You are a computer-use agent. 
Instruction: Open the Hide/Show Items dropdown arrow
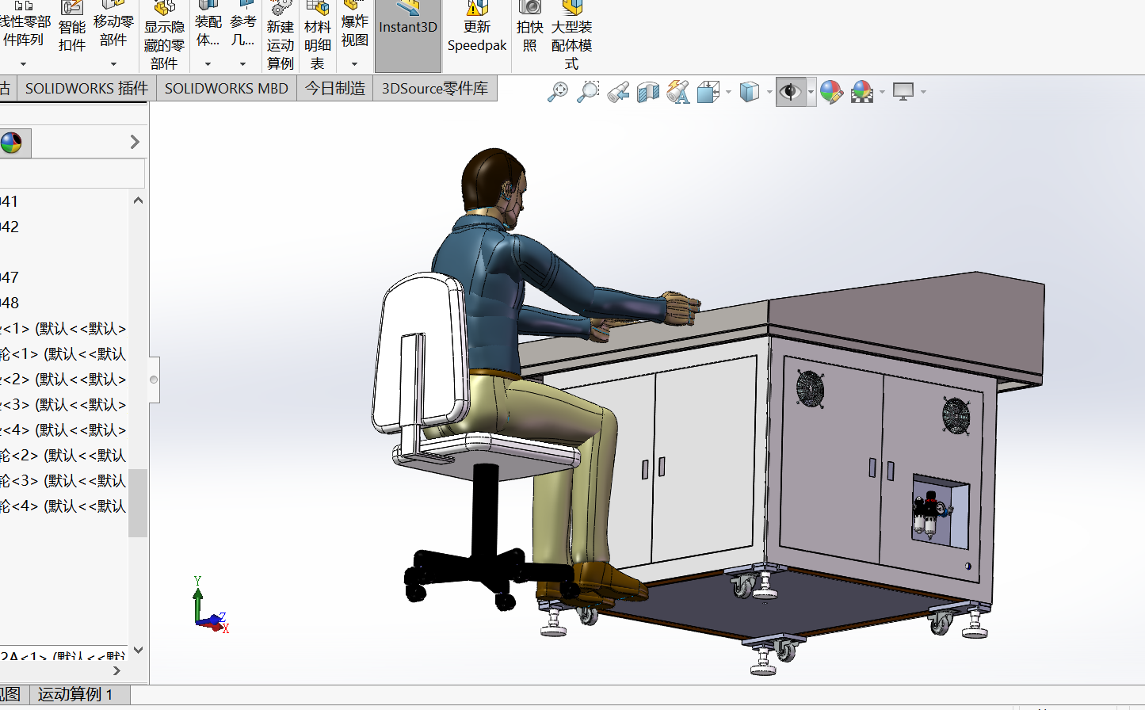(811, 93)
